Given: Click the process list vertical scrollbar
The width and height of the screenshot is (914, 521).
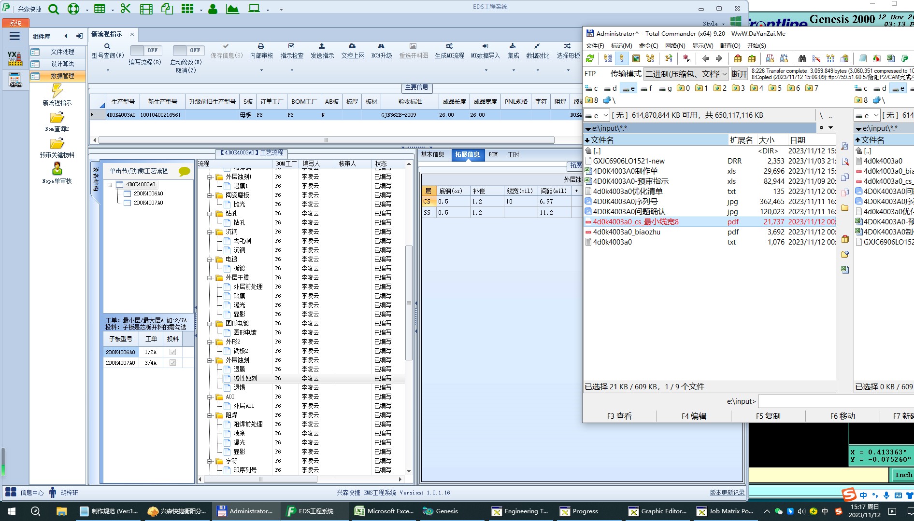Looking at the screenshot, I should 409,303.
